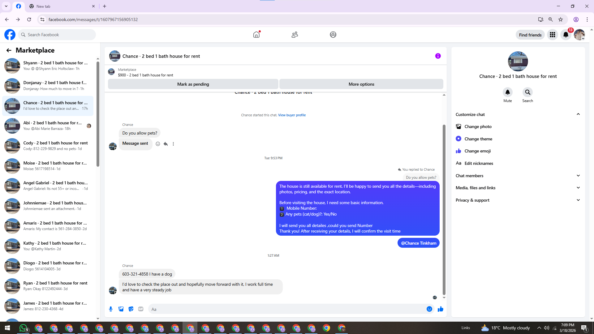Click the Mark as pending button
Image resolution: width=594 pixels, height=334 pixels.
tap(193, 84)
